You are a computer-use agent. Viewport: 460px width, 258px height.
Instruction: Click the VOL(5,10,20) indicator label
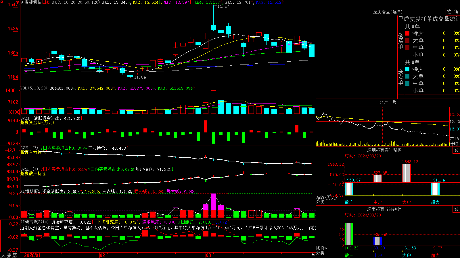coord(34,88)
